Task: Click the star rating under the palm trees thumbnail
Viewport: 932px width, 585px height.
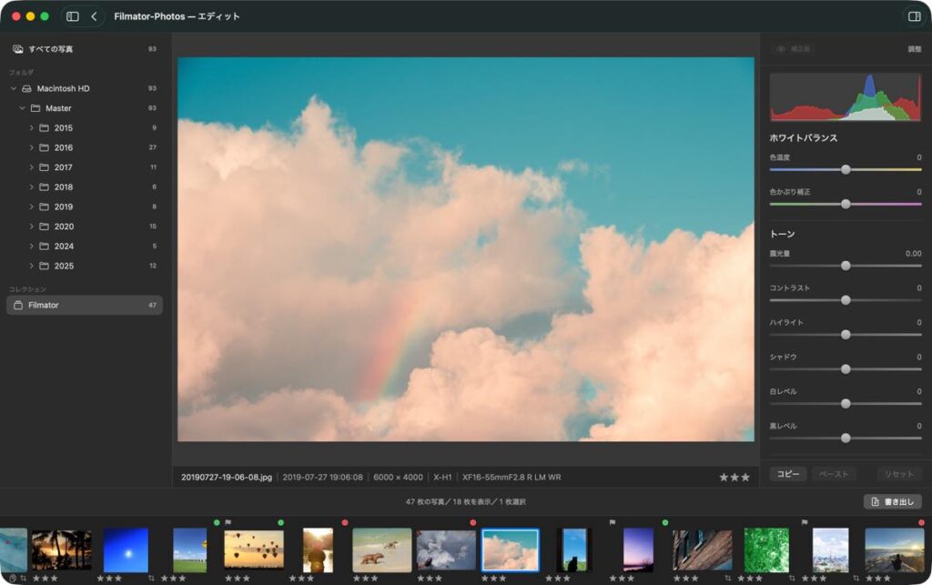Action: tap(46, 578)
